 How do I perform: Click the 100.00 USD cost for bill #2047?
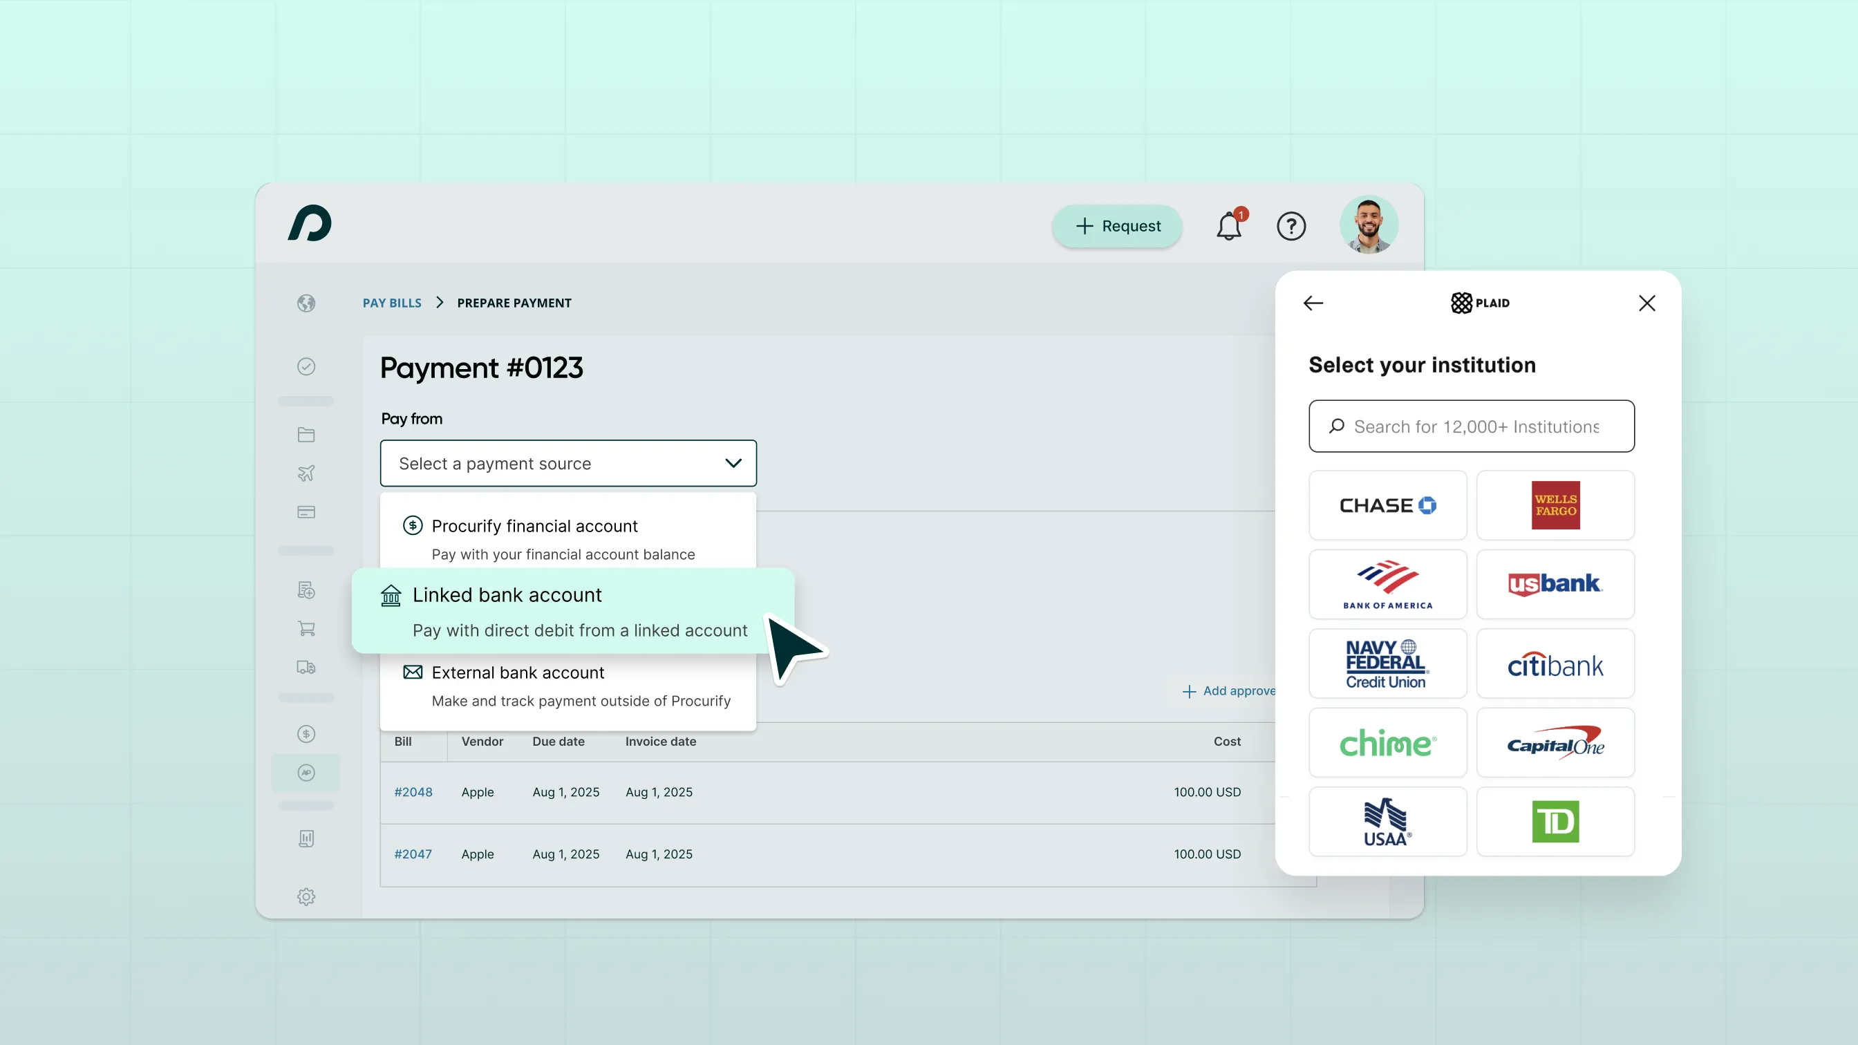point(1208,854)
